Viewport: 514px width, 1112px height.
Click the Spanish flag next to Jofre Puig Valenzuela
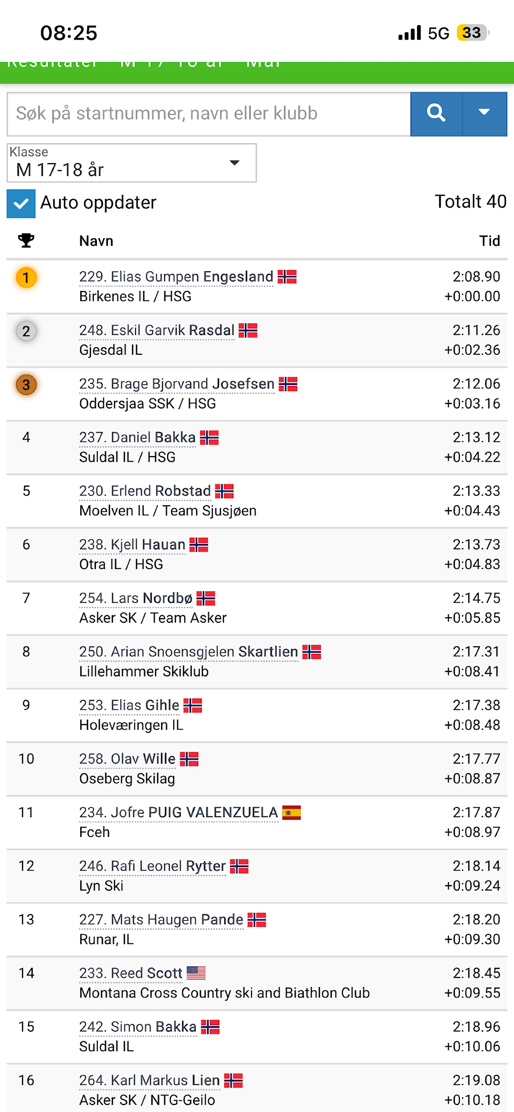[x=292, y=813]
